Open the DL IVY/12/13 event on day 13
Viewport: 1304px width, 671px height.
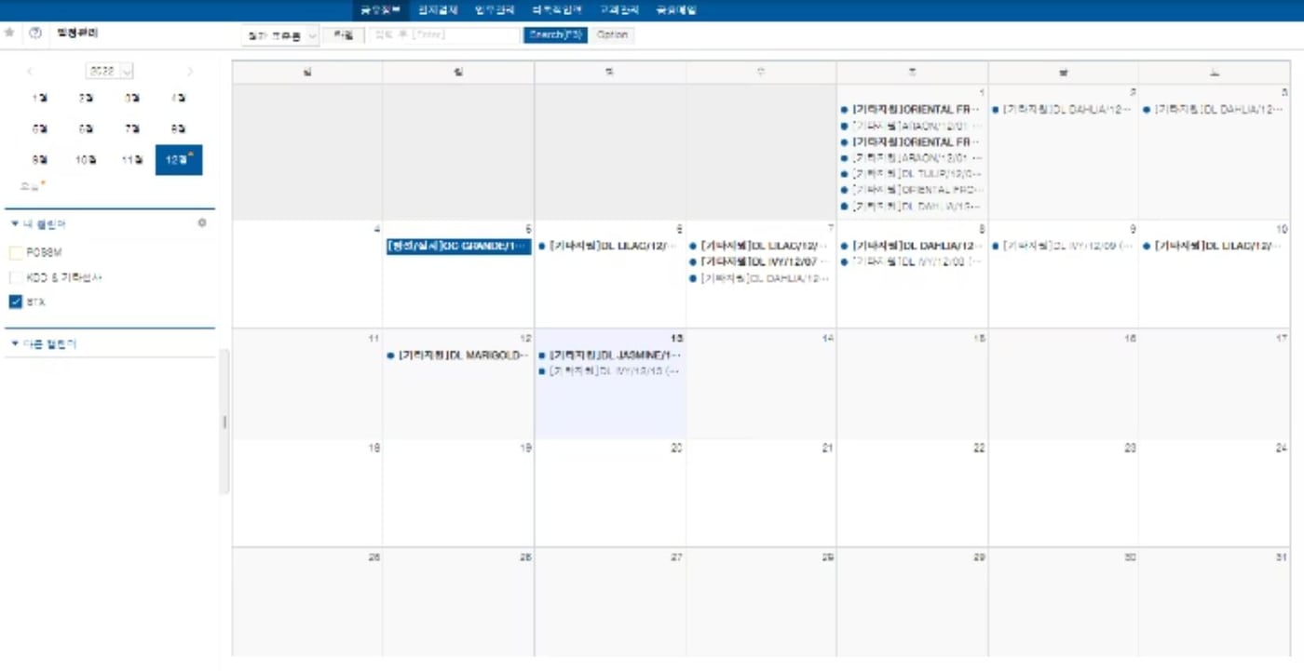pyautogui.click(x=610, y=371)
